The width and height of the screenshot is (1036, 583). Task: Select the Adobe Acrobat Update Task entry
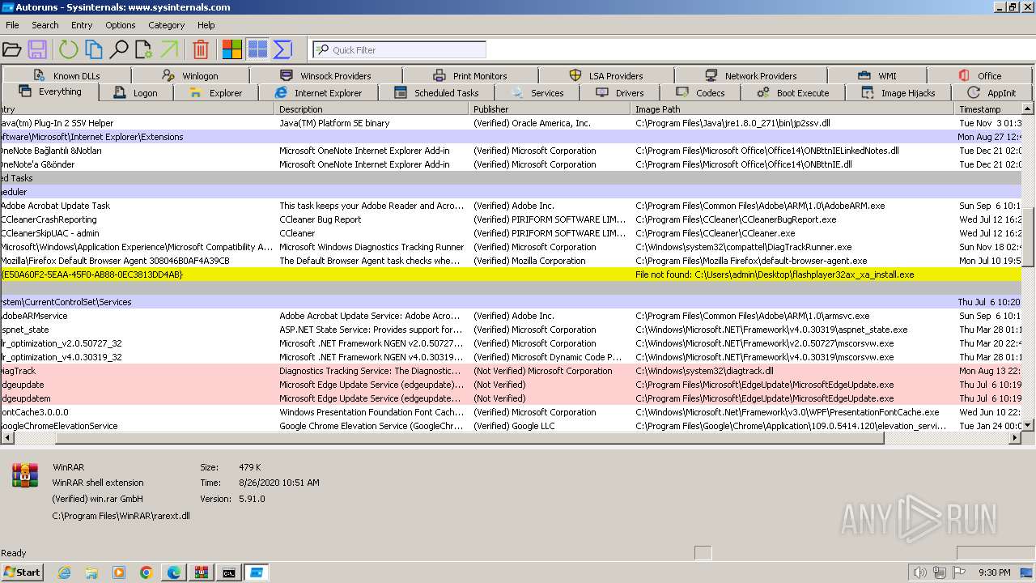click(511, 206)
